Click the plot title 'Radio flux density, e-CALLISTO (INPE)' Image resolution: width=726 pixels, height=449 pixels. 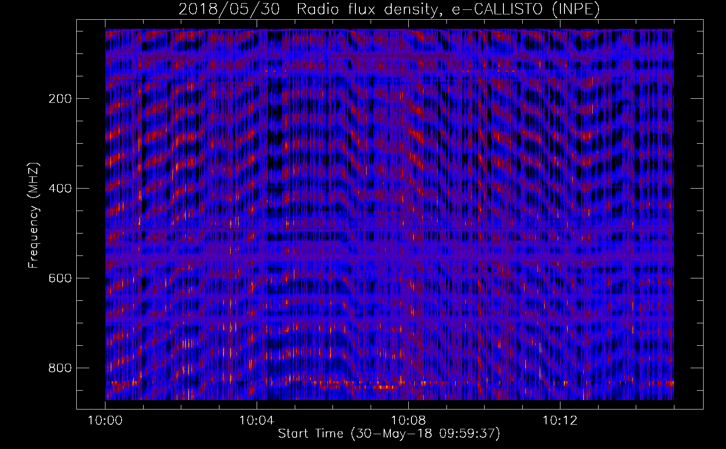448,9
